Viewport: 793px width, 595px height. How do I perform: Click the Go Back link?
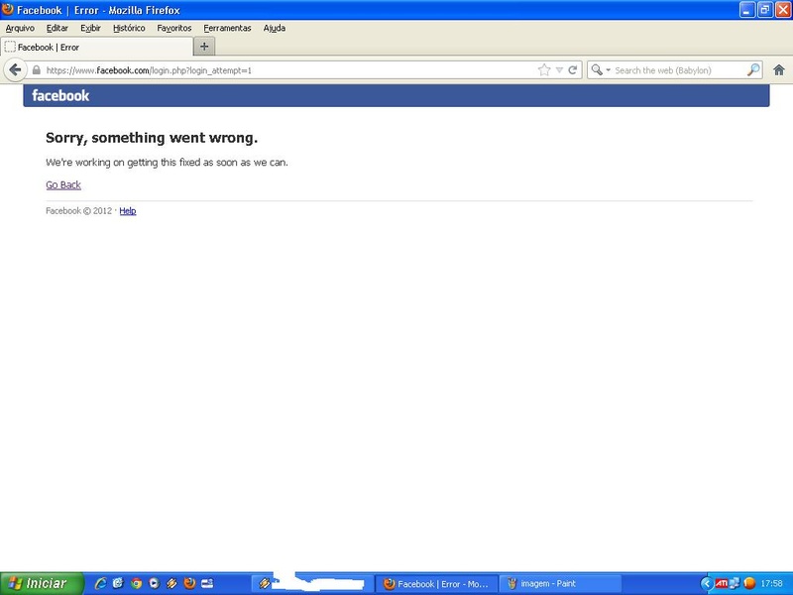click(63, 184)
